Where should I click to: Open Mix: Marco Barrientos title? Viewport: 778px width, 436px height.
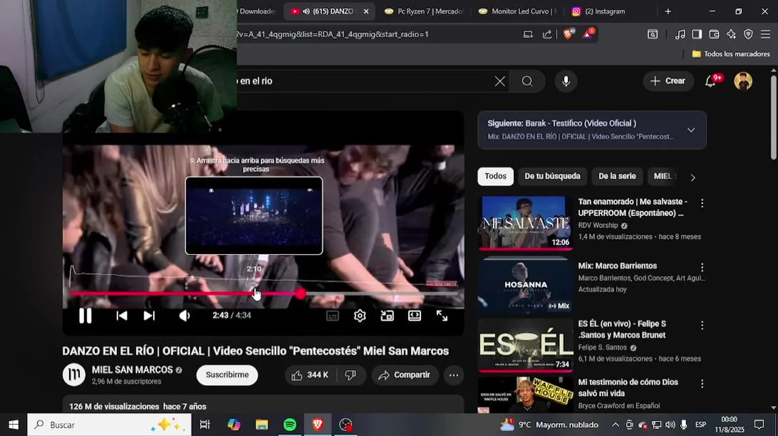pos(617,266)
